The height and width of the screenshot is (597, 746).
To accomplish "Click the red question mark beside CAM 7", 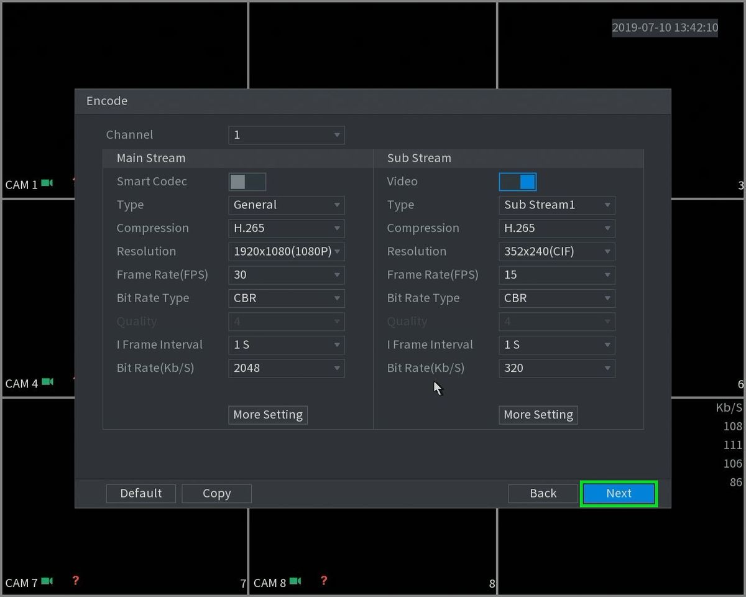I will click(75, 581).
